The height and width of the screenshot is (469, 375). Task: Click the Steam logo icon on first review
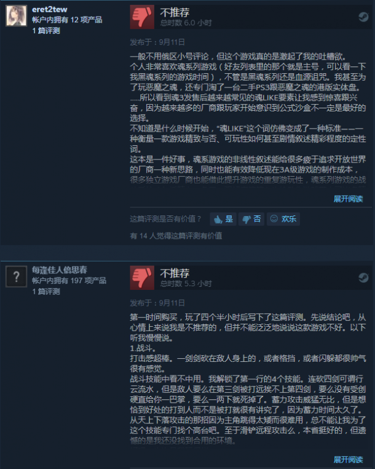tap(364, 17)
